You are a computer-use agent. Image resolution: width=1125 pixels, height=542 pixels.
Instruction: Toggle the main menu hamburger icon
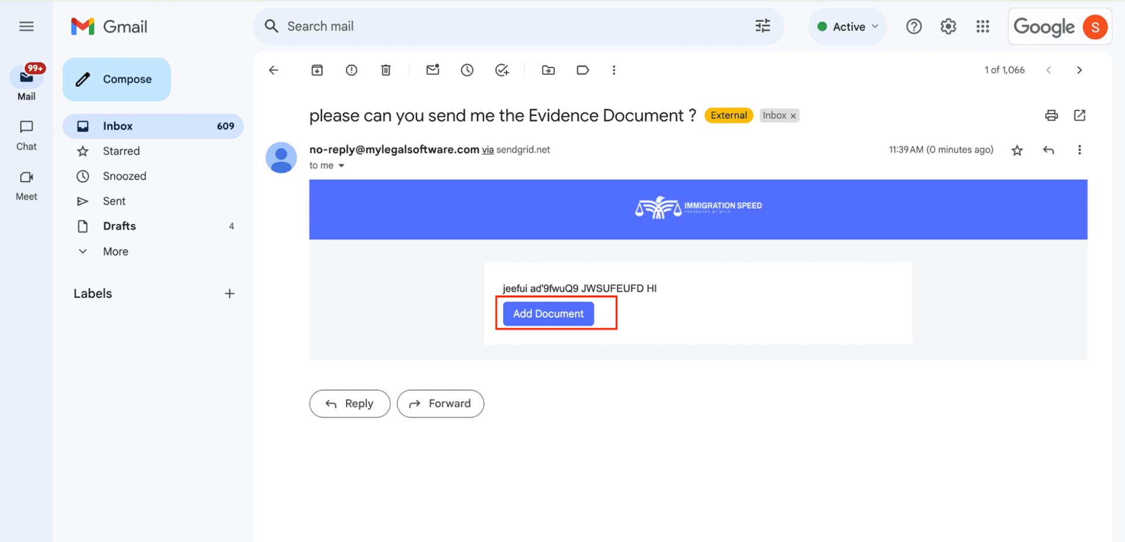pyautogui.click(x=26, y=26)
